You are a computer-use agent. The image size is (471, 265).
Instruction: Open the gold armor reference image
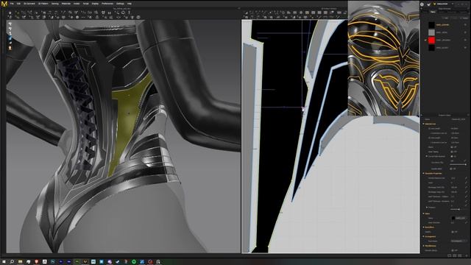(383, 58)
